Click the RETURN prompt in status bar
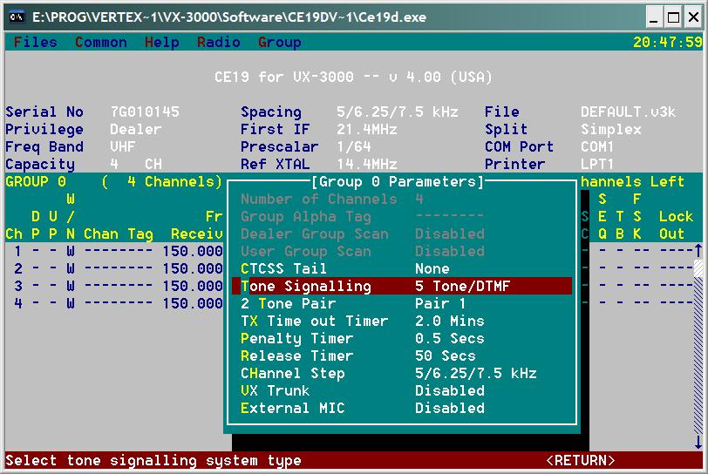Screen dimensions: 708x474 tap(580, 460)
